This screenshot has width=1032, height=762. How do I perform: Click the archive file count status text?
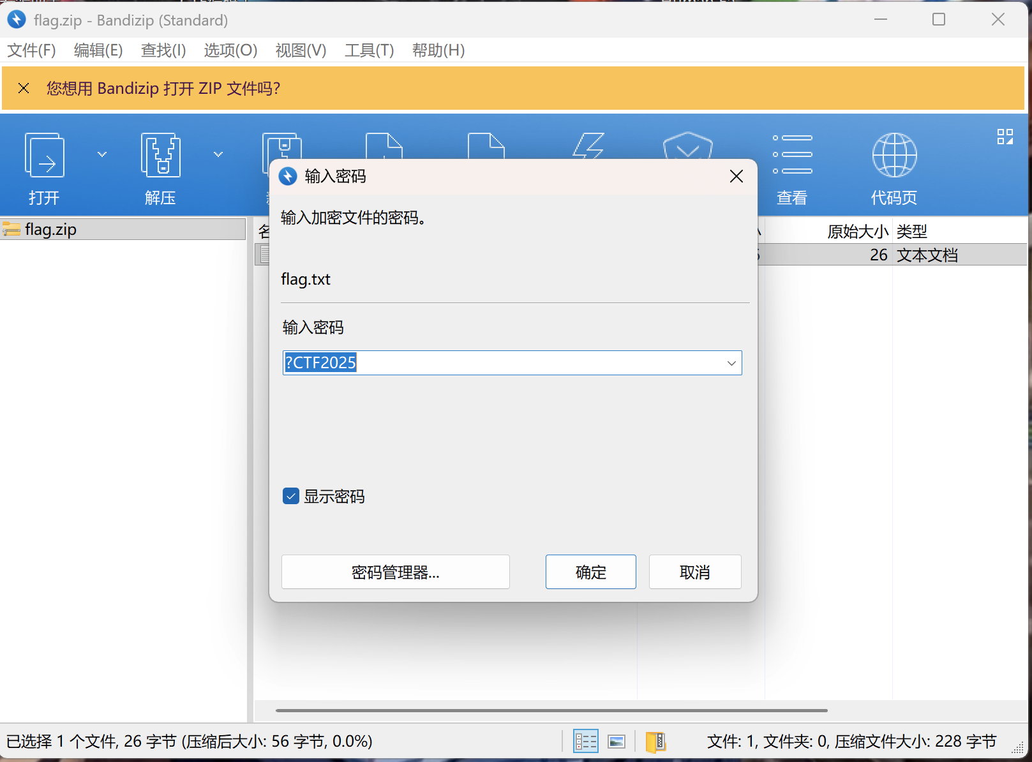[x=852, y=742]
